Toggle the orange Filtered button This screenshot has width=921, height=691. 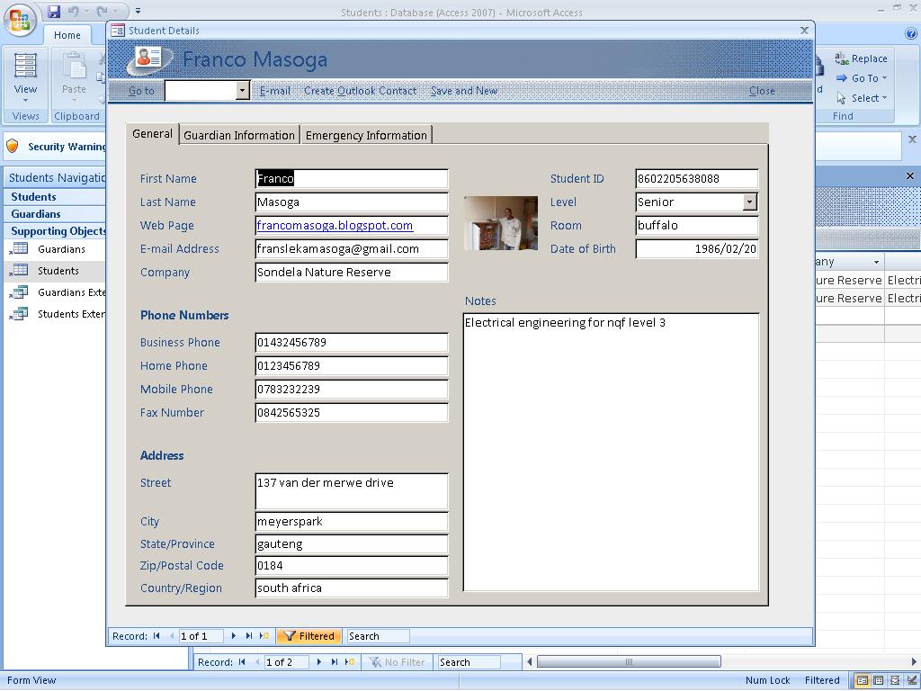(309, 636)
